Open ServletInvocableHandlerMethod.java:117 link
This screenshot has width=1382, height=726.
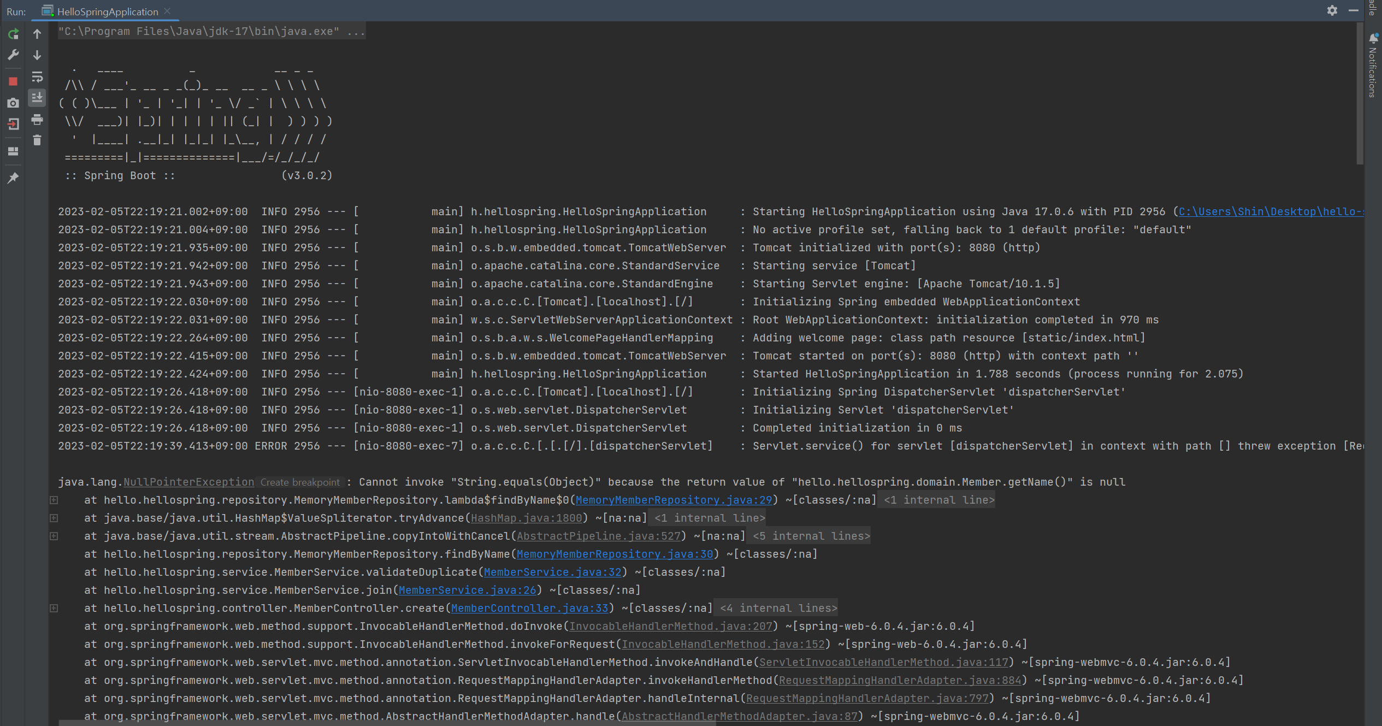tap(884, 662)
